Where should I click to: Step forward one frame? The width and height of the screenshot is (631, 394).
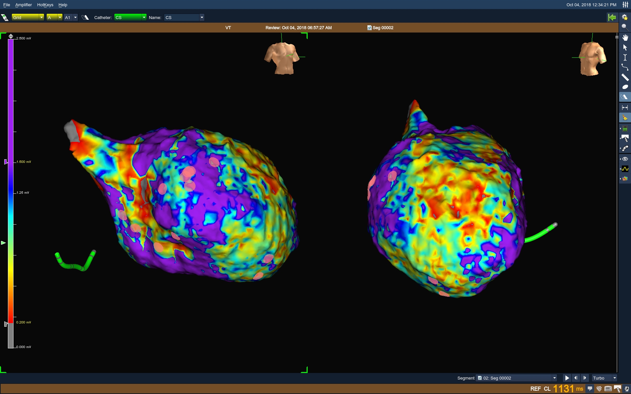(584, 378)
